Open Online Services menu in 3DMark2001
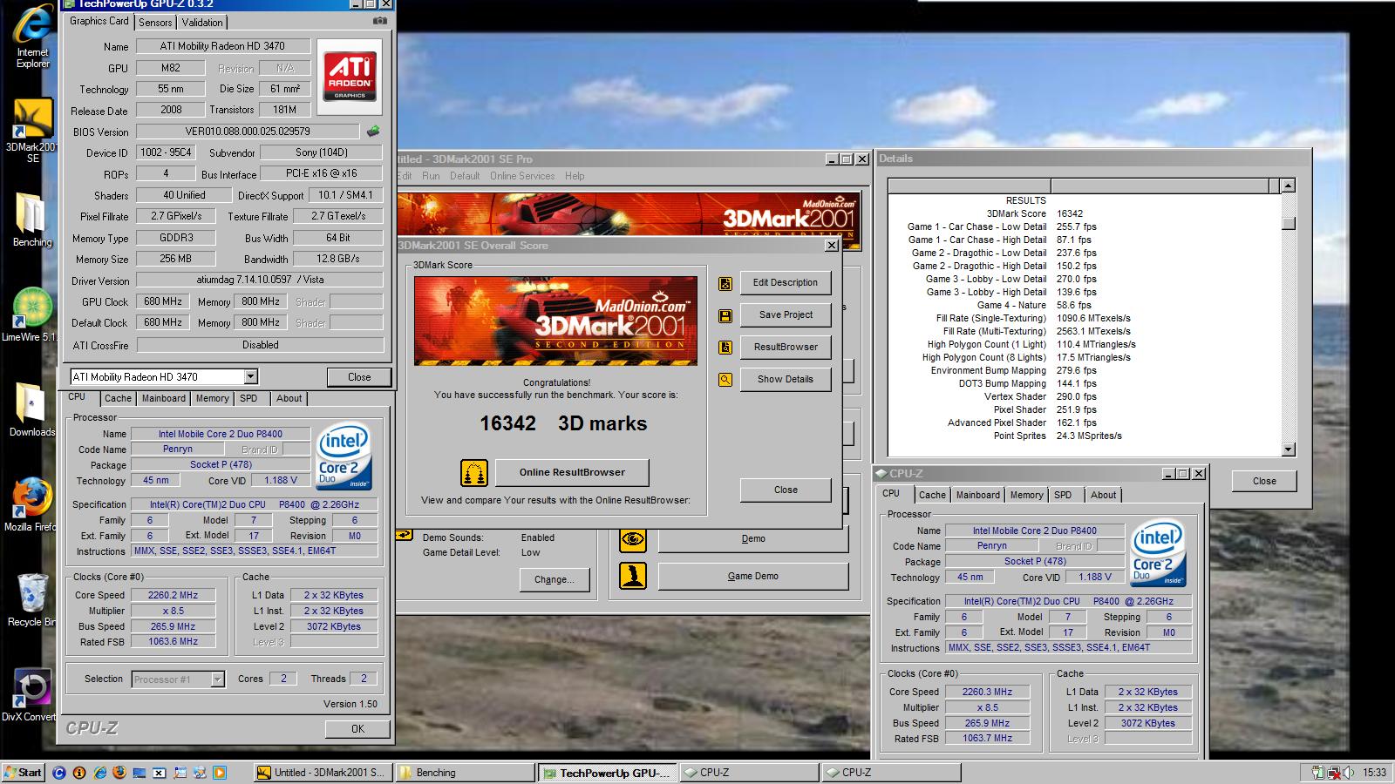Viewport: 1395px width, 784px height. pyautogui.click(x=522, y=176)
